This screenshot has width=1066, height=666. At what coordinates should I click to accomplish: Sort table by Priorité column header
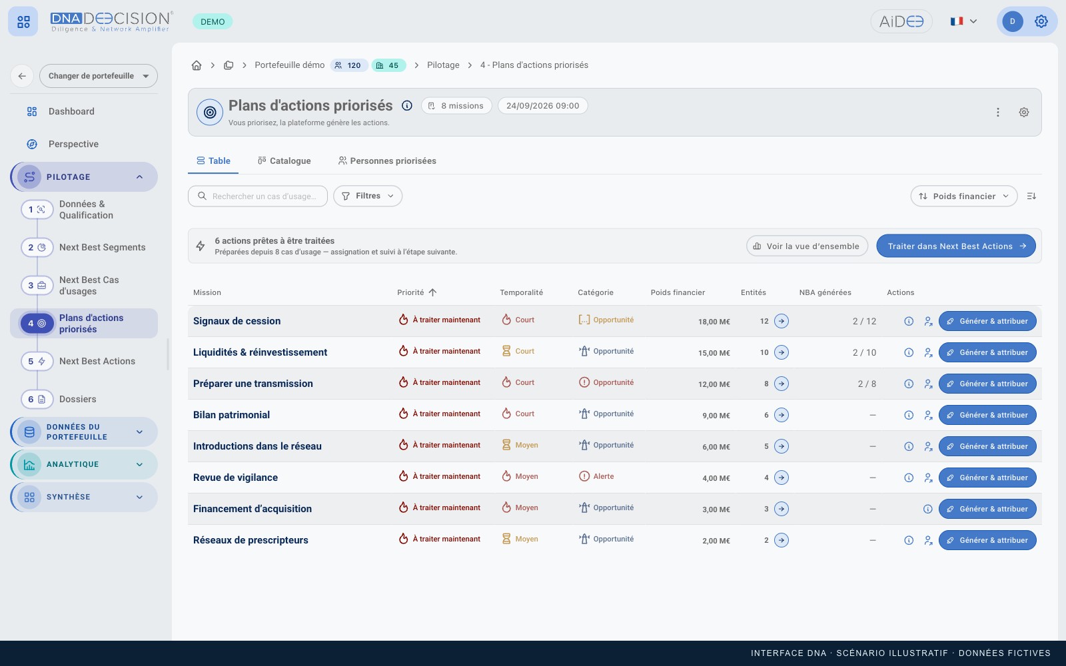tap(417, 292)
